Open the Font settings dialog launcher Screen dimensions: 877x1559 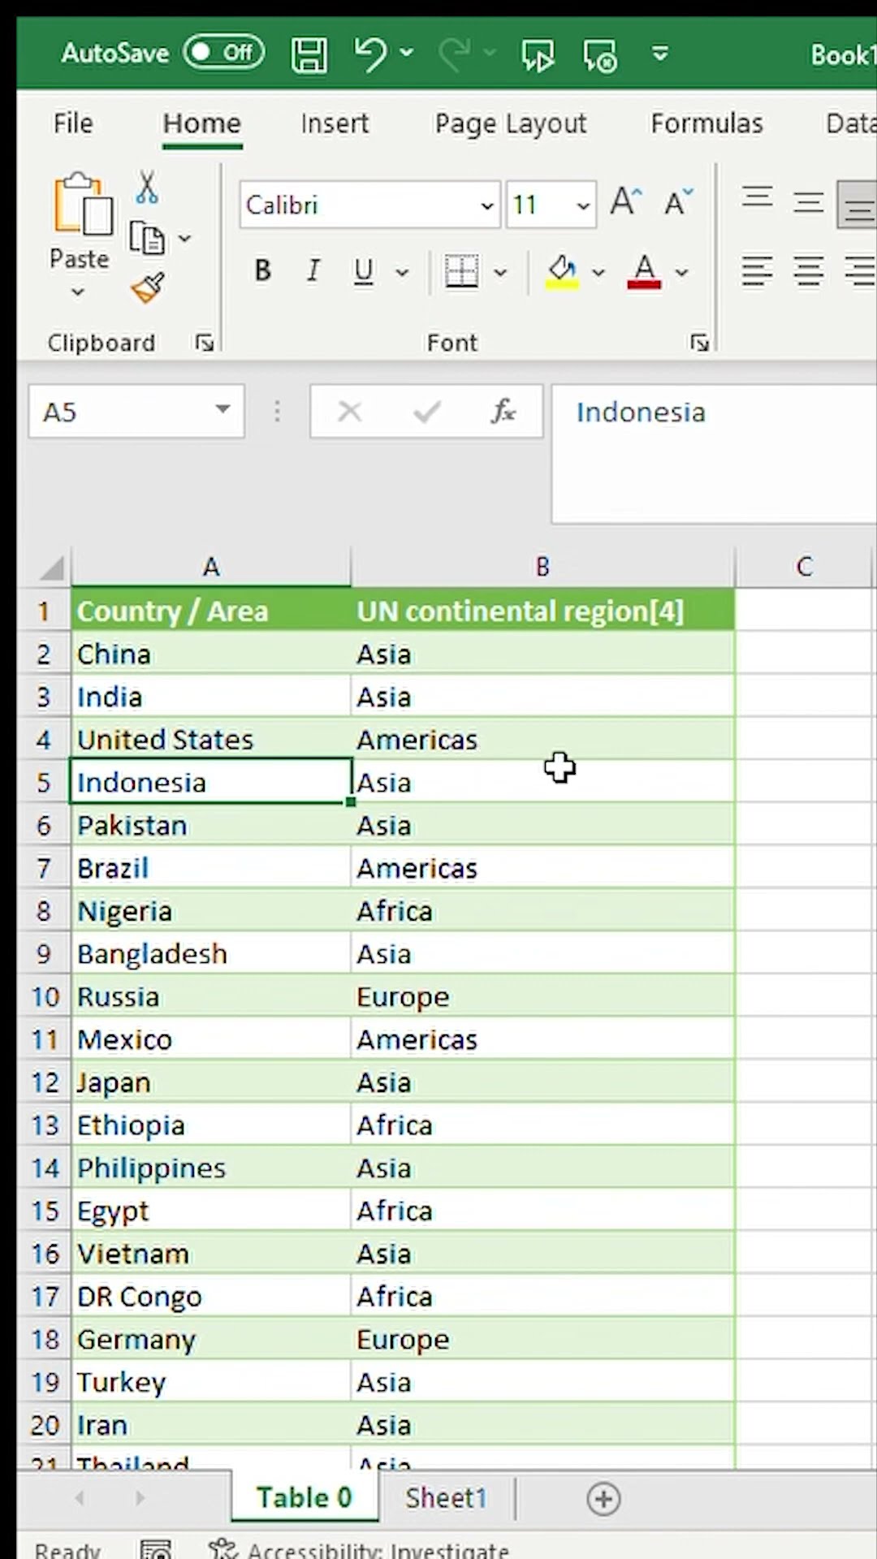[699, 343]
